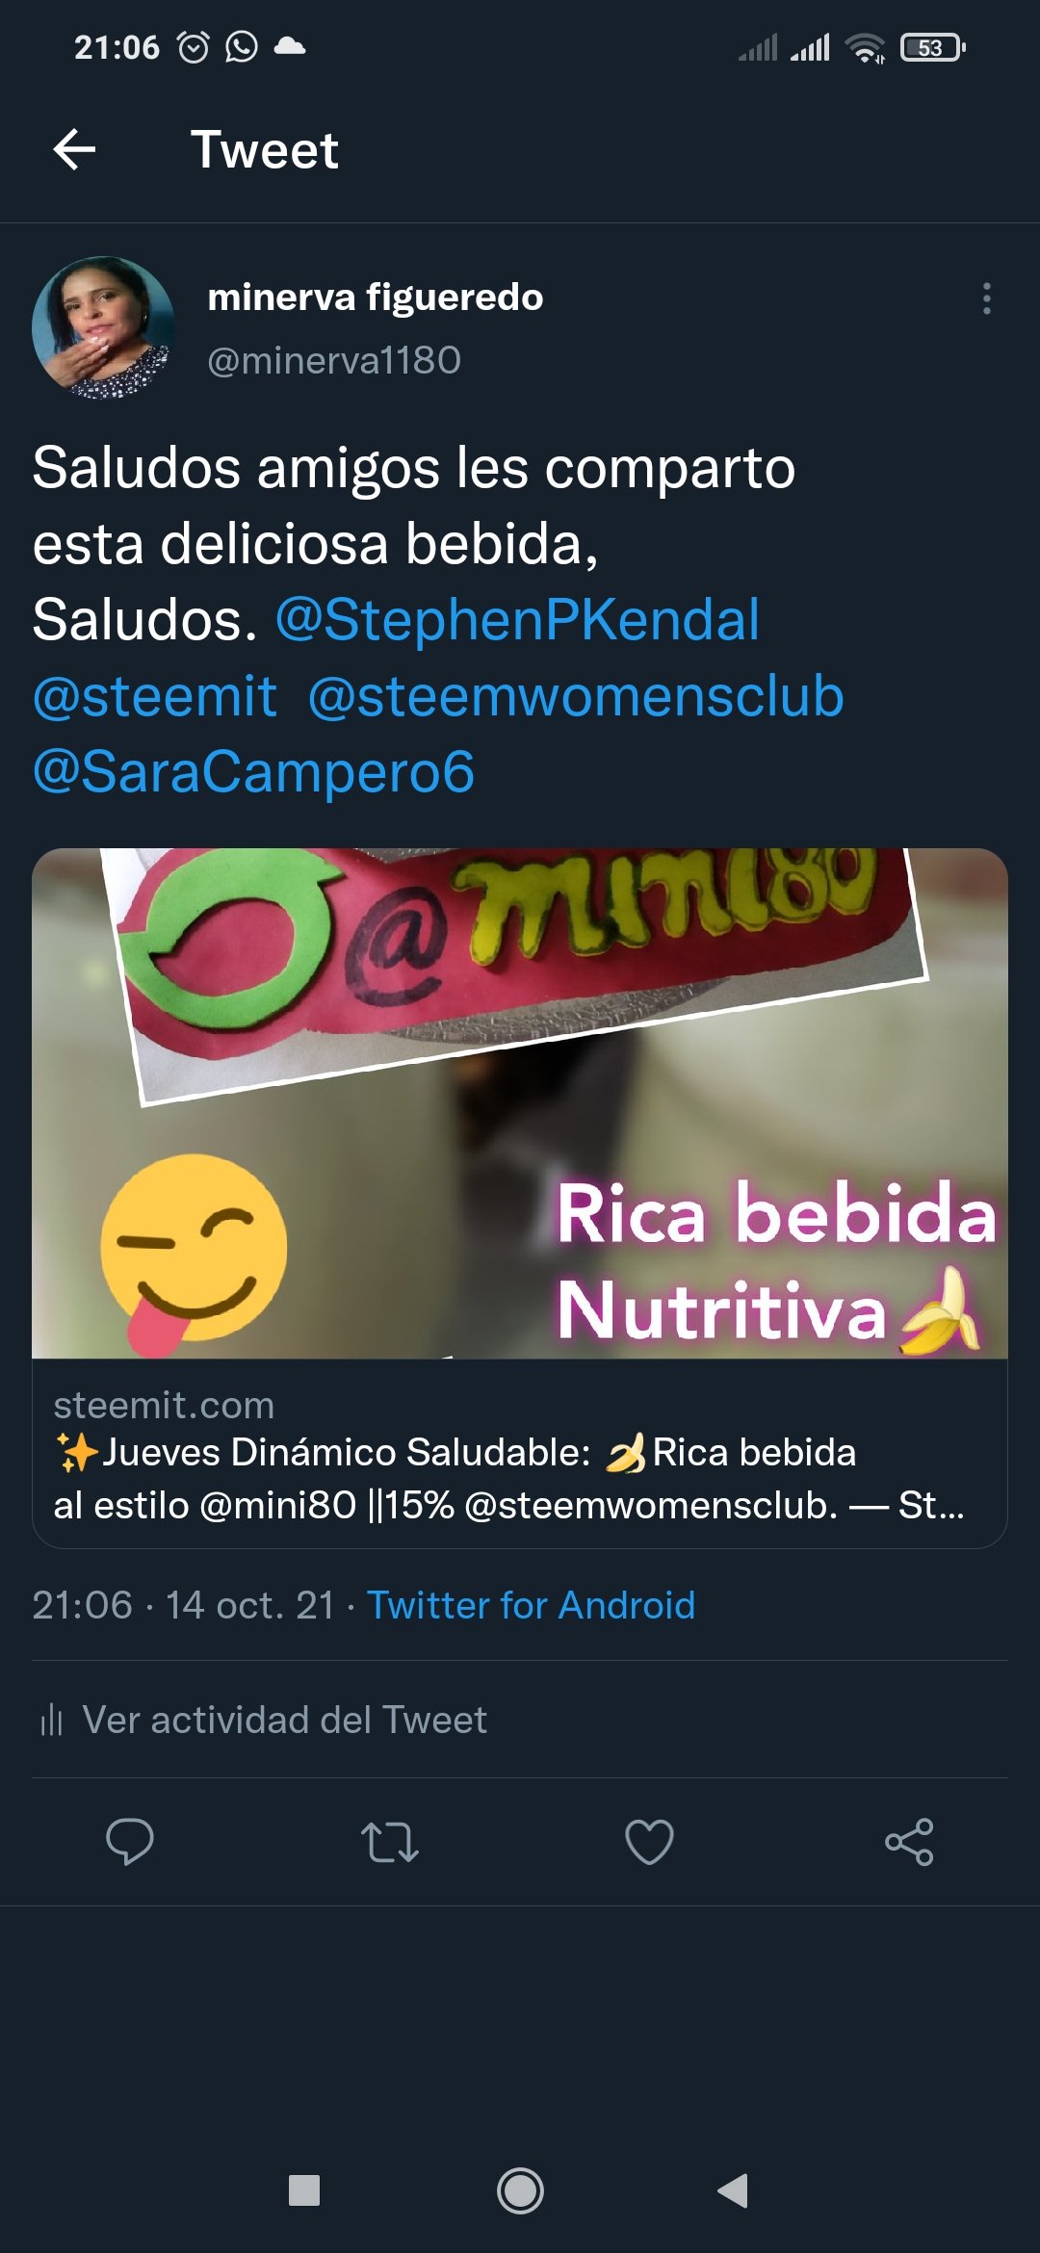
Task: Open the @SaraCampero6 mention
Action: [253, 771]
